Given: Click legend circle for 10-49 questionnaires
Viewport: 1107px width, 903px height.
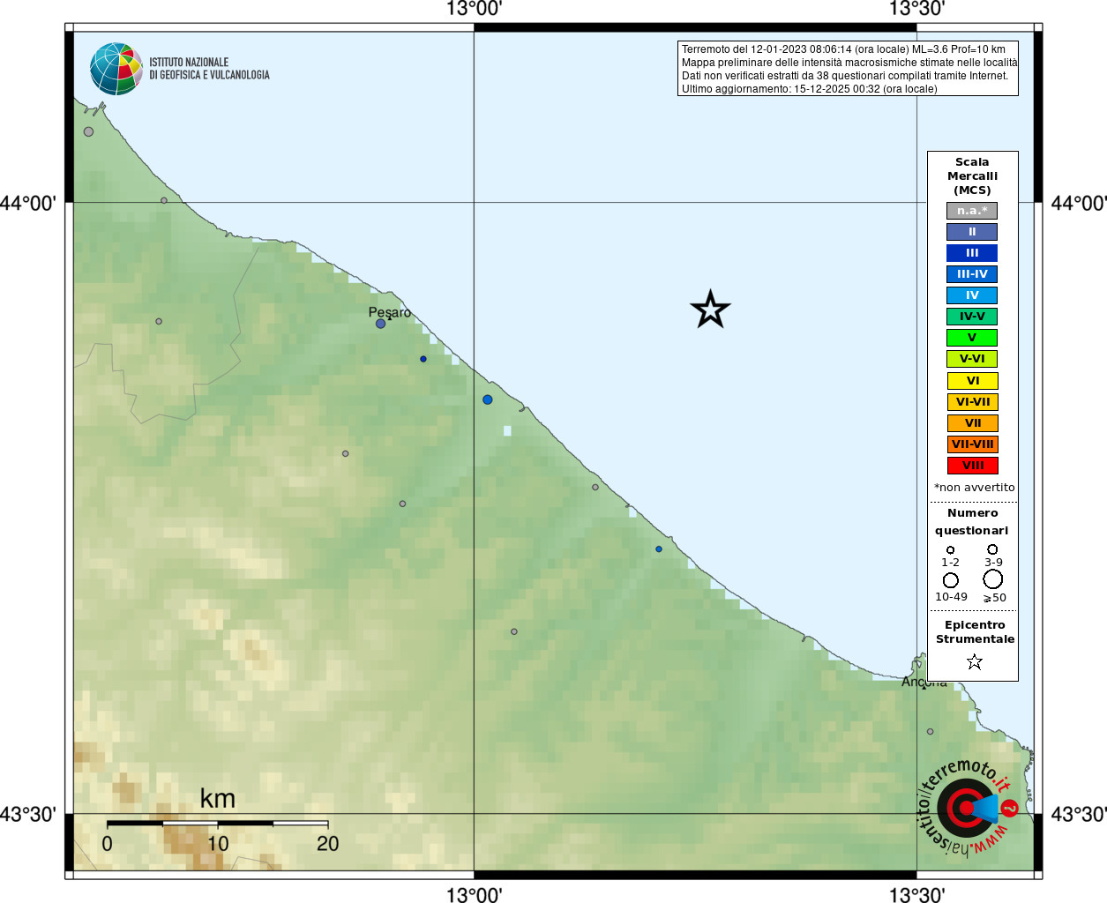Looking at the screenshot, I should coord(950,580).
